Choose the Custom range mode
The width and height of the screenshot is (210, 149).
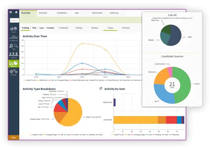coord(50,28)
